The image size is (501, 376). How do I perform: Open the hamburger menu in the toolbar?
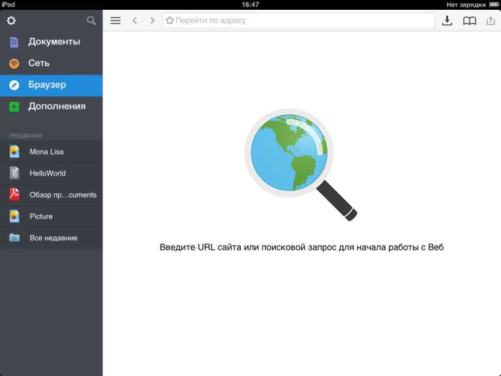point(115,20)
